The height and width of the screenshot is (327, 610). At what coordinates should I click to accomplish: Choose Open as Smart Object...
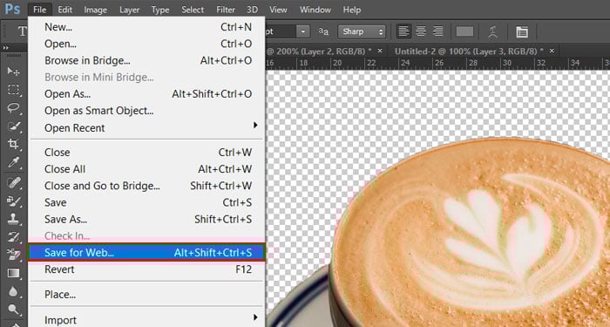click(x=146, y=111)
